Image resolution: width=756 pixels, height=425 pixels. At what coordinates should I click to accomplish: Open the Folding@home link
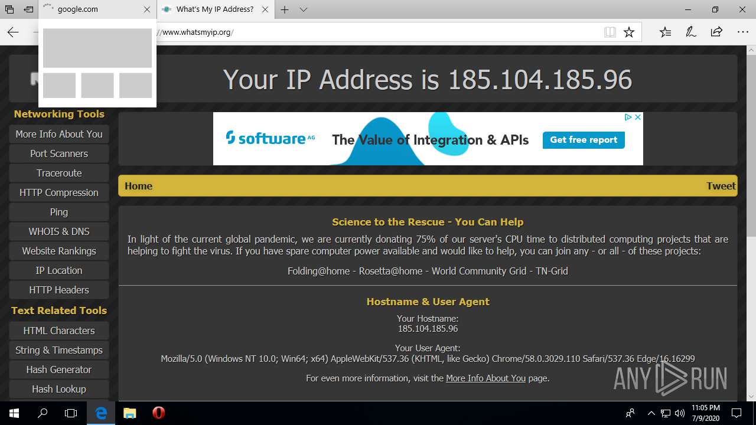318,271
